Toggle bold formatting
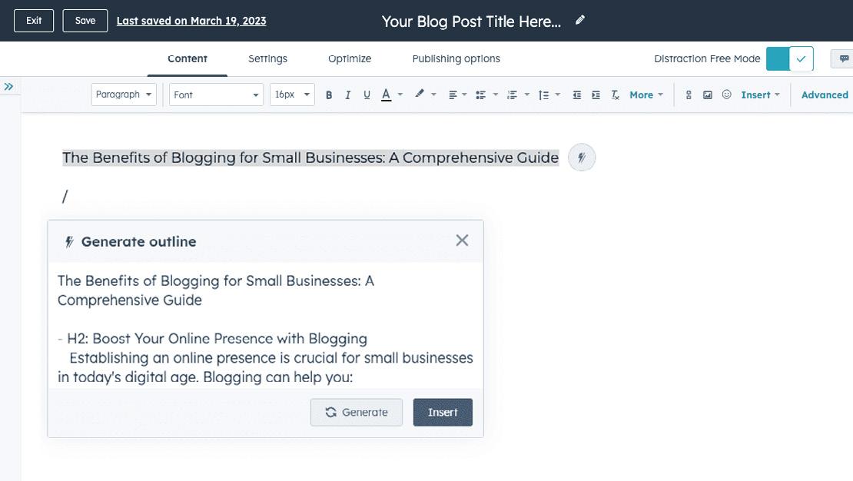 pyautogui.click(x=329, y=95)
